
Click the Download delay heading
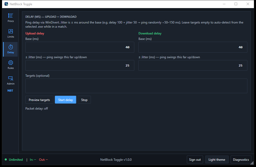click(x=150, y=33)
